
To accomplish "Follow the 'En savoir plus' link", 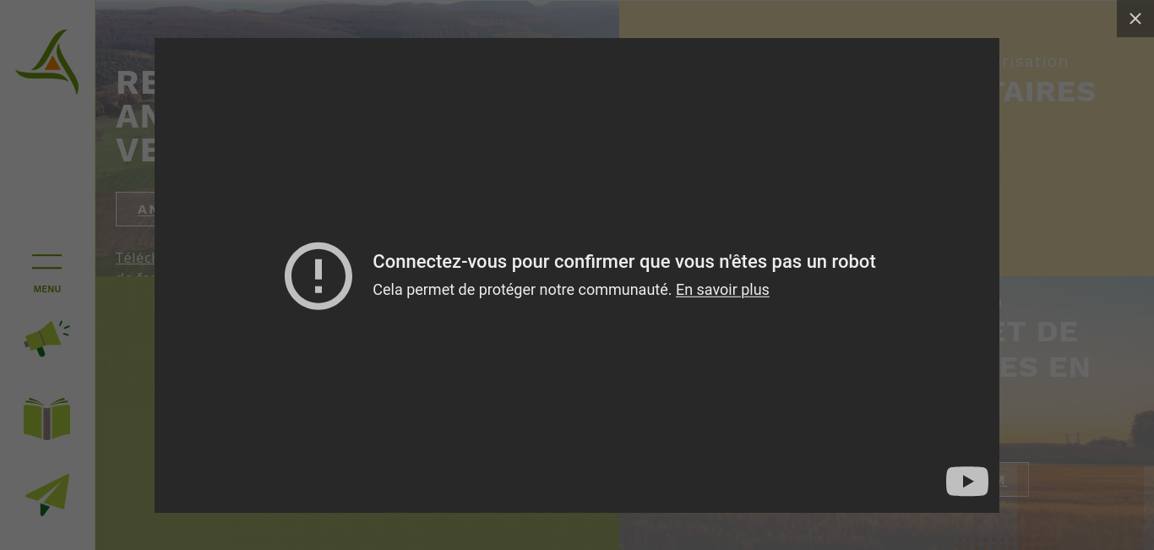I will [722, 290].
